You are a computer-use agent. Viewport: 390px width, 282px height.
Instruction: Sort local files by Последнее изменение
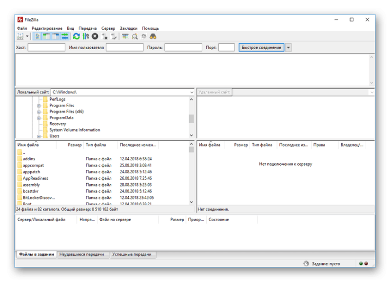[x=138, y=145]
